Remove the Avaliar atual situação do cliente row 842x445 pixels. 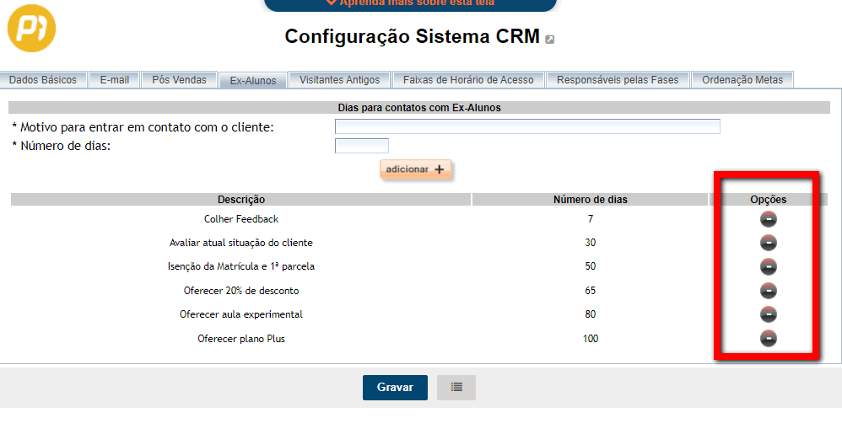(768, 243)
